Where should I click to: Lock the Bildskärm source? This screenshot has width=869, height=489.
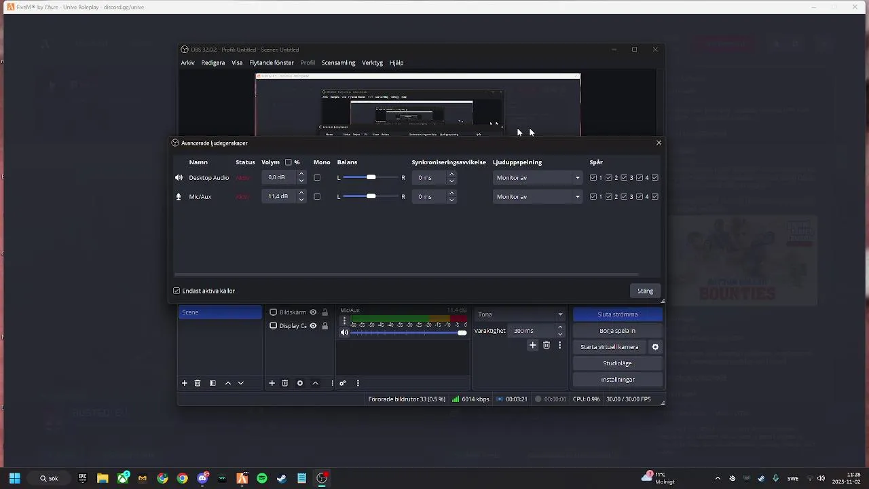coord(325,312)
